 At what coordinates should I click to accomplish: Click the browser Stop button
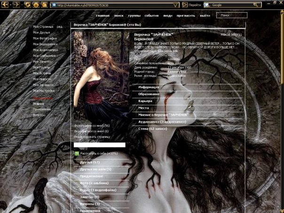click(36, 5)
